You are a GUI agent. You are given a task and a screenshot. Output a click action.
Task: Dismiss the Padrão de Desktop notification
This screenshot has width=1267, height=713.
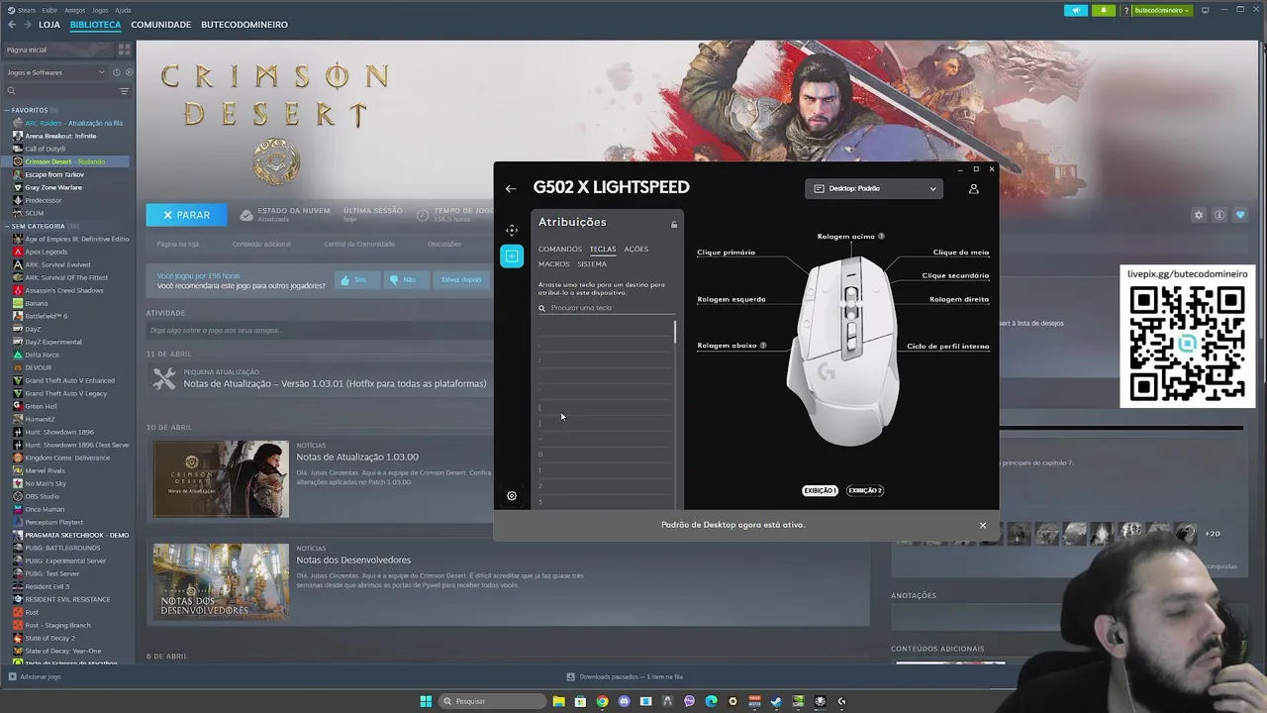983,525
